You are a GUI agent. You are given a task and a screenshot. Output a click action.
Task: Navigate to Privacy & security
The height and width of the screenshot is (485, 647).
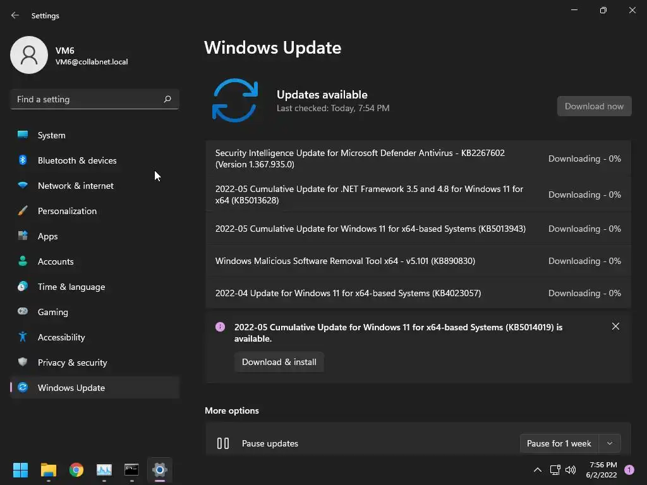click(95, 362)
